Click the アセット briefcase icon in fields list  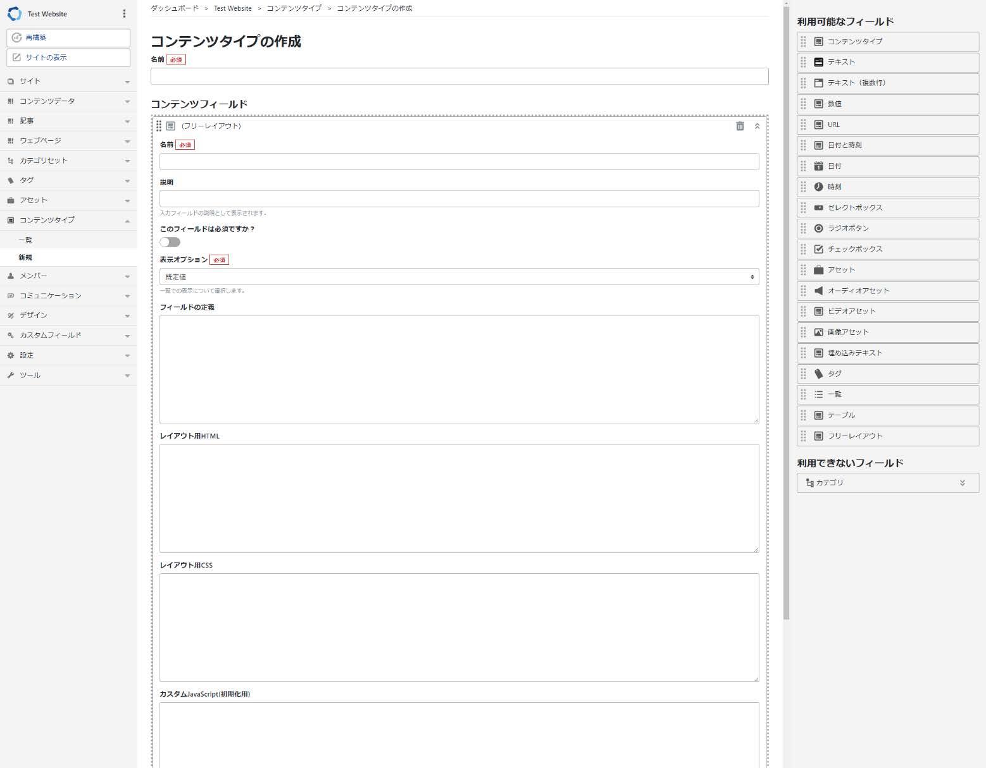[818, 270]
